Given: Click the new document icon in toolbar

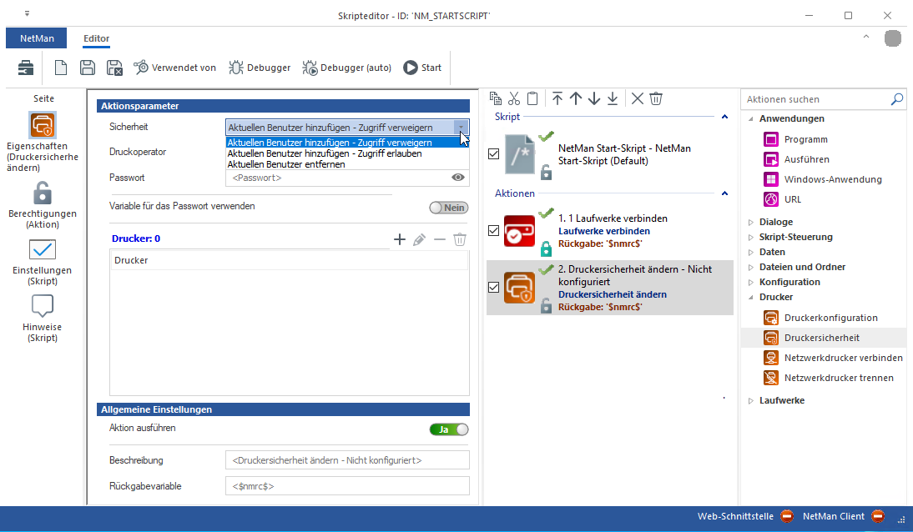Looking at the screenshot, I should pyautogui.click(x=61, y=68).
